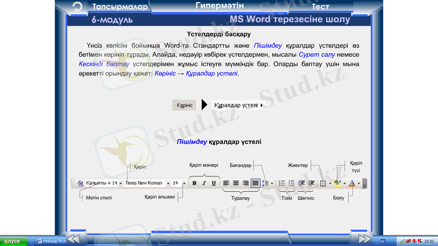Click the numbered list icon
Screen dimensions: 438x246
[283, 183]
